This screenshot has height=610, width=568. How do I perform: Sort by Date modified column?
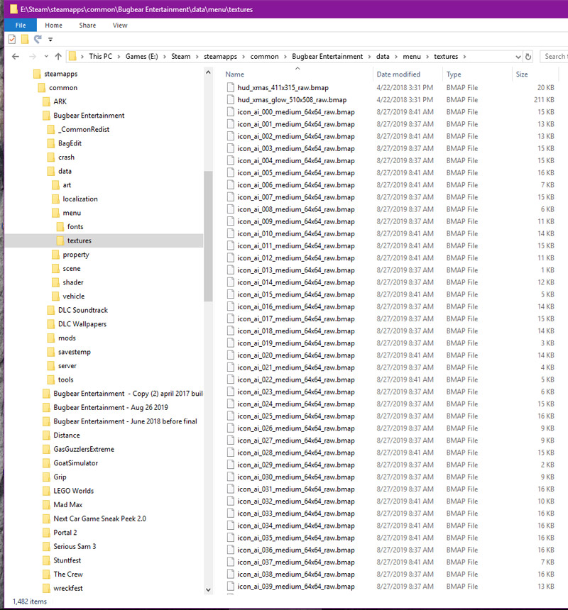tap(398, 74)
